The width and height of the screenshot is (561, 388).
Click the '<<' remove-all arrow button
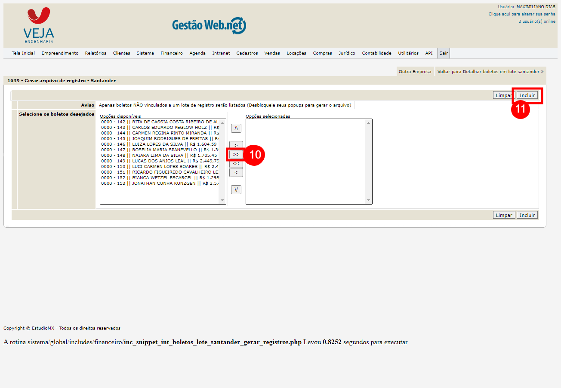point(236,164)
